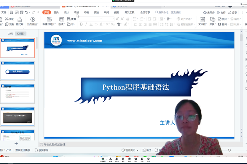
Task: Open the arrange (排列) dropdown
Action: pyautogui.click(x=223, y=24)
